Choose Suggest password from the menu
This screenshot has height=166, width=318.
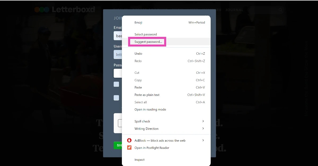148,41
